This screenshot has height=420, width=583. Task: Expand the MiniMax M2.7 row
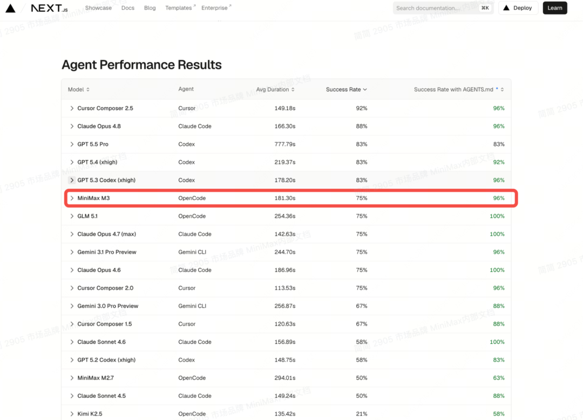coord(72,378)
